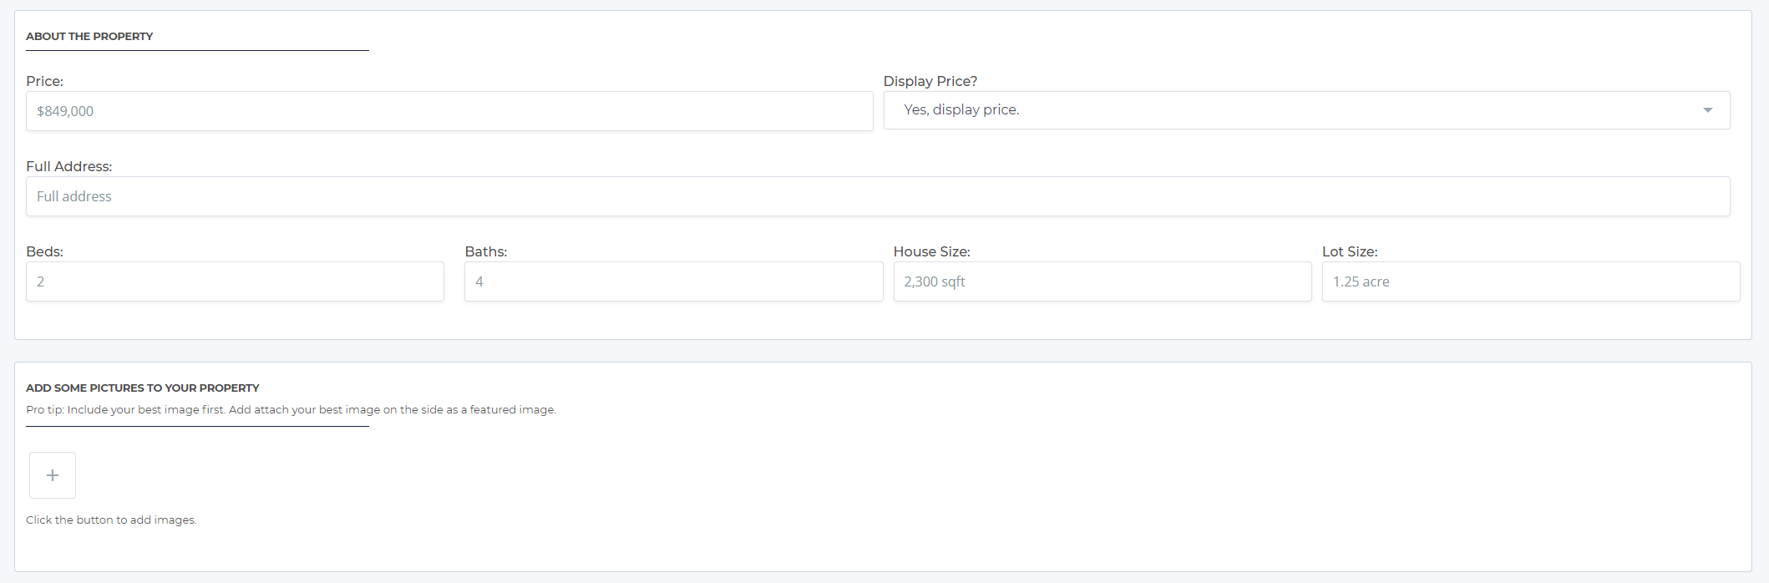Click the Beds input field
Screen dimensions: 1769x583
235,281
